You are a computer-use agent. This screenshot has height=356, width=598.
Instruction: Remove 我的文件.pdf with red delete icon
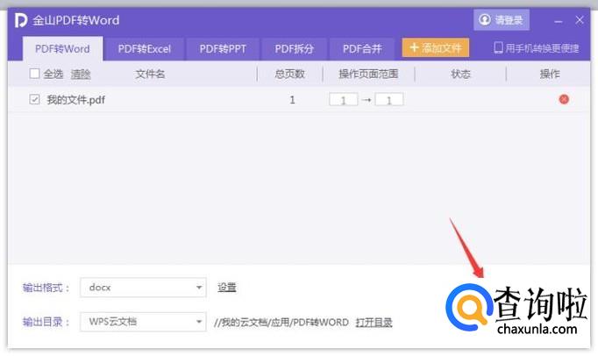[x=564, y=100]
